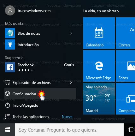Open the Complementos phone tile
Image resolution: width=135 pixels, height=136 pixels.
[126, 99]
